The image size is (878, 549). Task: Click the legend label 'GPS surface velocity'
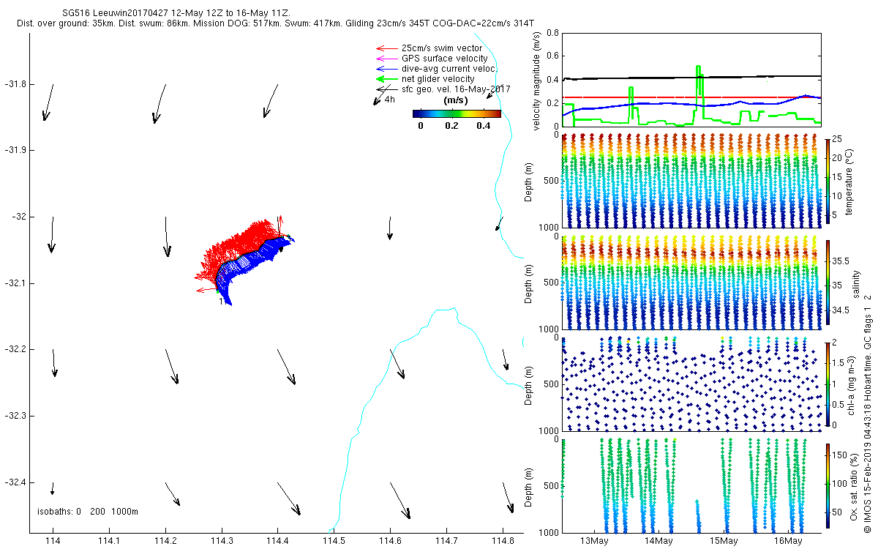click(445, 58)
